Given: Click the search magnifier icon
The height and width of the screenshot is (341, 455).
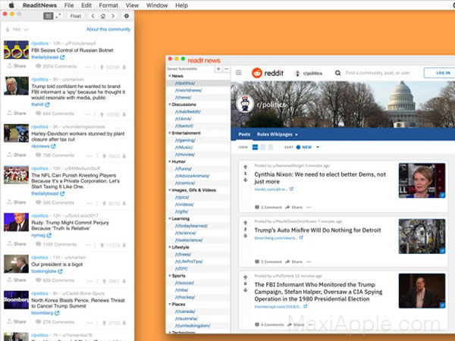Looking at the screenshot, I should (x=337, y=73).
